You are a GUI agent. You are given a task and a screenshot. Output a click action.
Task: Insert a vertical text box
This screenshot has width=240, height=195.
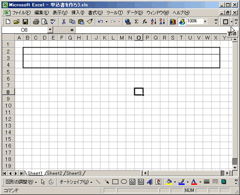[x=141, y=182]
